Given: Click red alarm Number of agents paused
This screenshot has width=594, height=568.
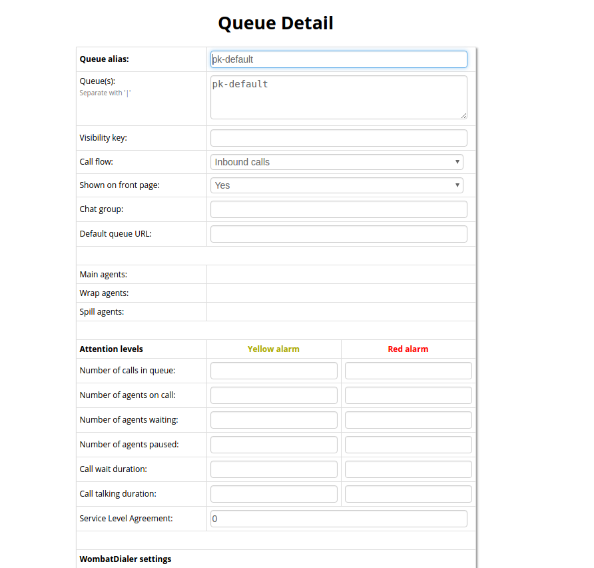Looking at the screenshot, I should click(x=408, y=445).
